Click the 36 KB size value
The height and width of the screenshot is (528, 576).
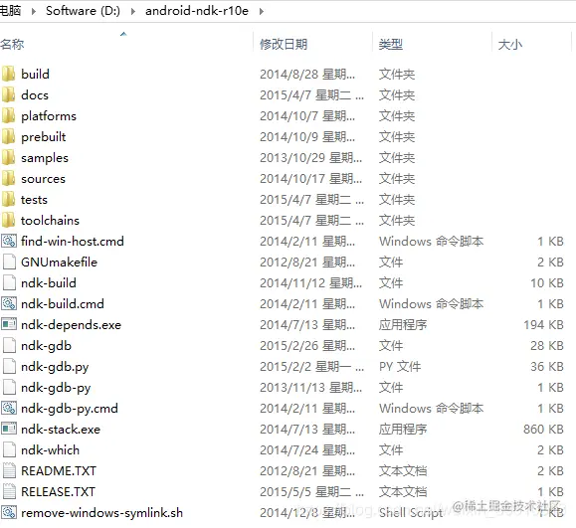pyautogui.click(x=547, y=367)
